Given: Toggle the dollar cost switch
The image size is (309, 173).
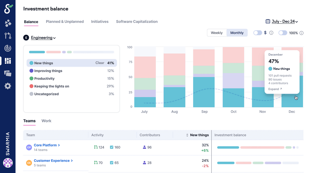Looking at the screenshot, I should pyautogui.click(x=258, y=33).
